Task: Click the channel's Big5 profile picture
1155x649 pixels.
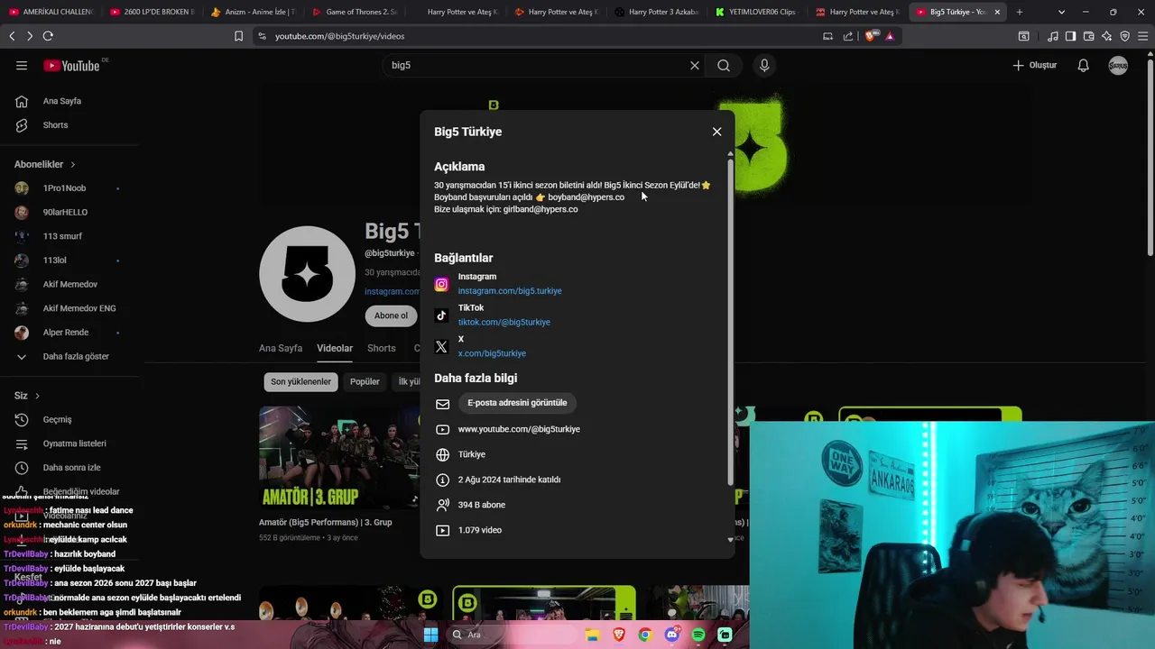Action: [307, 274]
